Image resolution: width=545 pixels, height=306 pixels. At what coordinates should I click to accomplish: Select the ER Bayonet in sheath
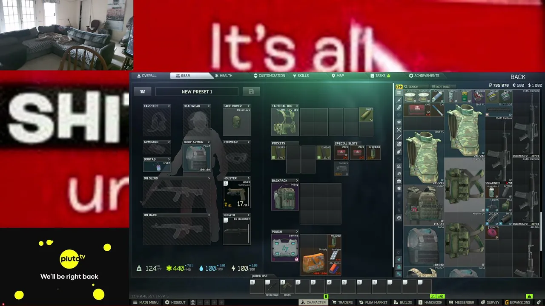tap(237, 231)
